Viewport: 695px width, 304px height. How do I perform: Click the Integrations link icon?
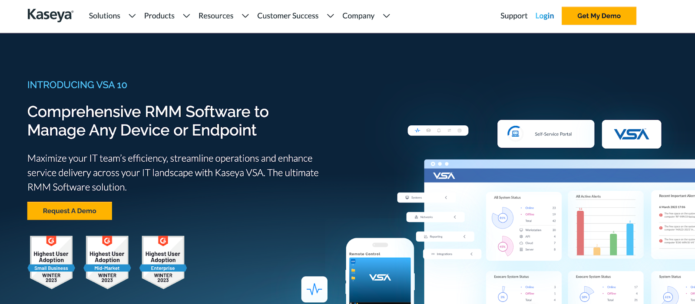click(x=433, y=254)
